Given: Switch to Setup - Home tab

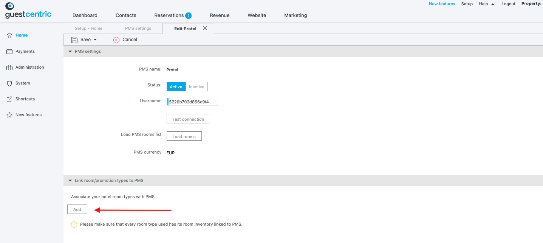Looking at the screenshot, I should tap(88, 28).
